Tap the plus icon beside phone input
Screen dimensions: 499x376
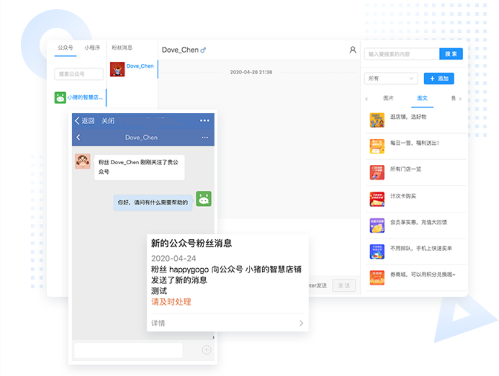click(x=206, y=350)
